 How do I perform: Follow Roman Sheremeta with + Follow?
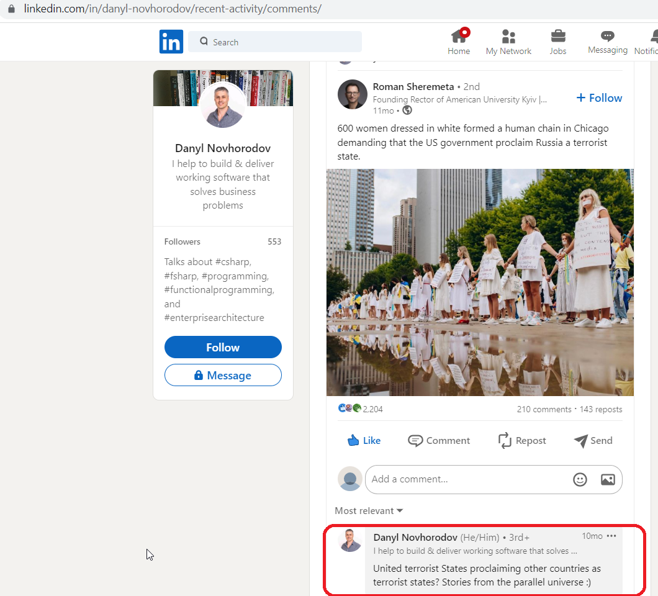tap(599, 98)
